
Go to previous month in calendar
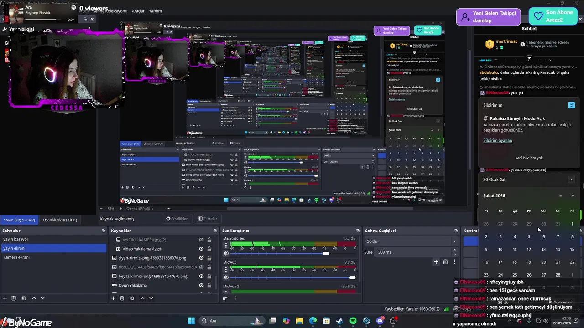560,196
